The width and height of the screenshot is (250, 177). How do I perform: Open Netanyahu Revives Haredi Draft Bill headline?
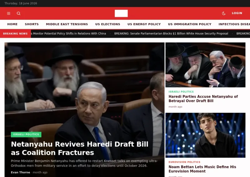coord(80,148)
